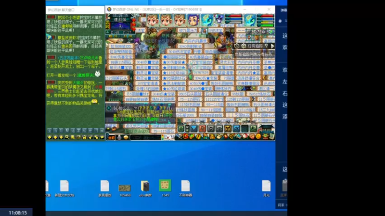This screenshot has height=216, width=385.
Task: Click the 石头图册凑合 stall sign
Action: pyautogui.click(x=216, y=94)
